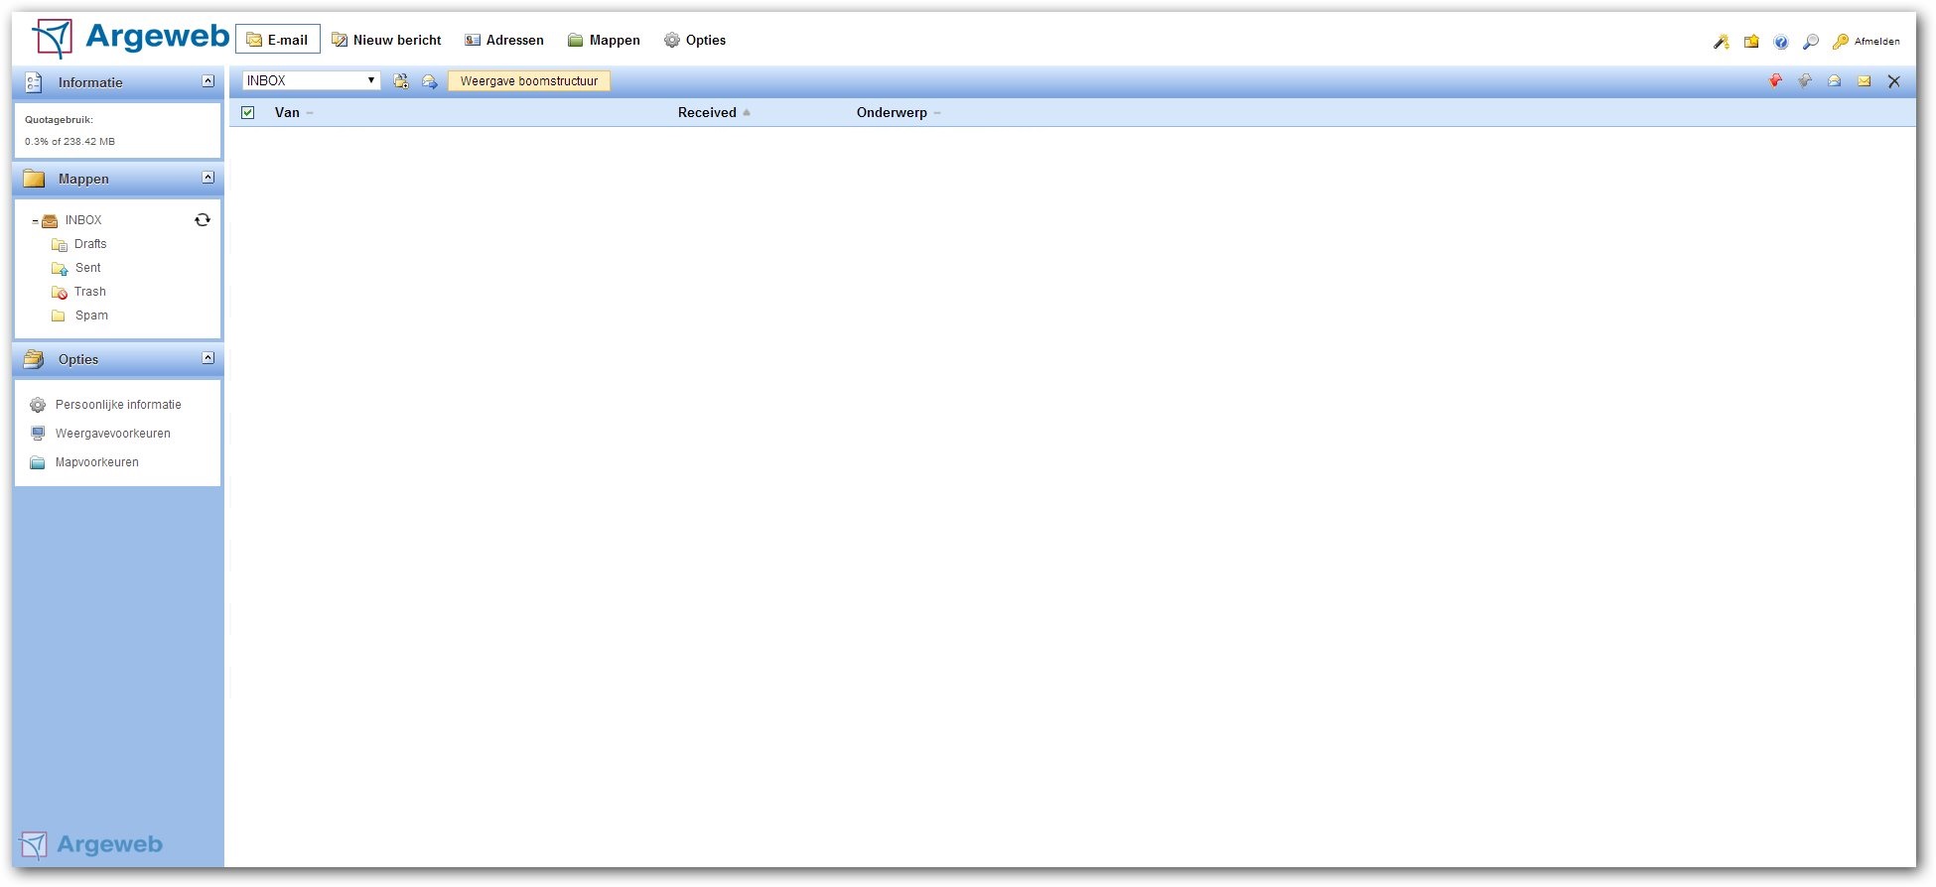
Task: Open help via the question mark icon
Action: [1781, 42]
